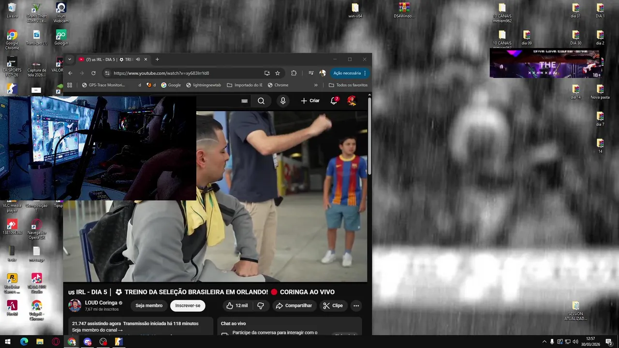
Task: Open the media control icon in Chrome toolbar
Action: (311, 73)
